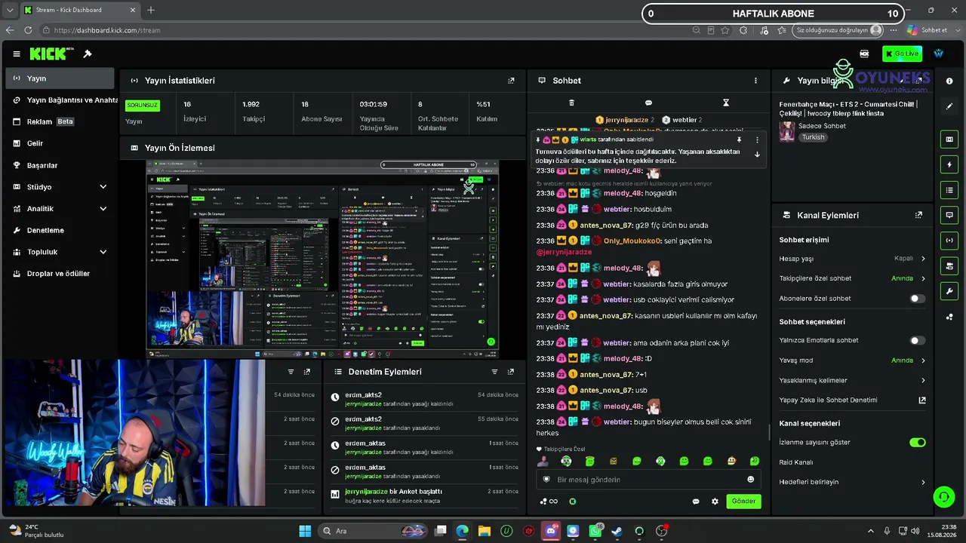Click the Ara search box in taskbar
The height and width of the screenshot is (543, 966).
pyautogui.click(x=371, y=531)
